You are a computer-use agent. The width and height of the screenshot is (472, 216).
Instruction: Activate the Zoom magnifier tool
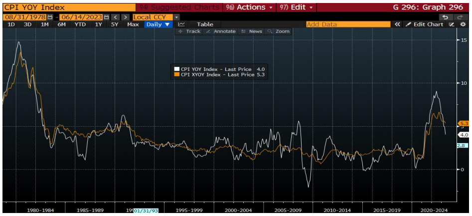279,31
